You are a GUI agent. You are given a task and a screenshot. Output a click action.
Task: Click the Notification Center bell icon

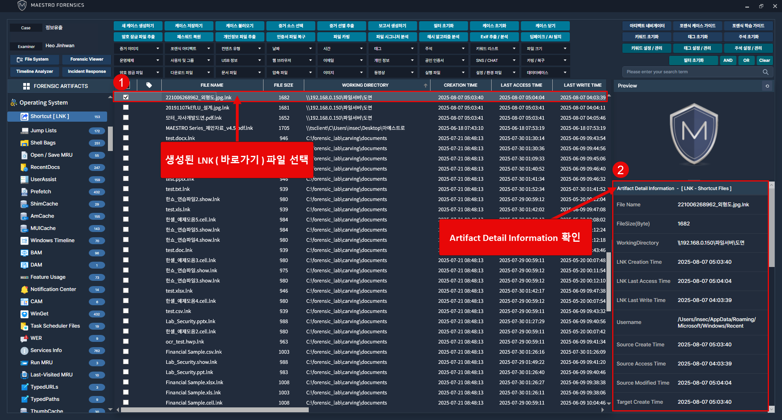(x=24, y=289)
